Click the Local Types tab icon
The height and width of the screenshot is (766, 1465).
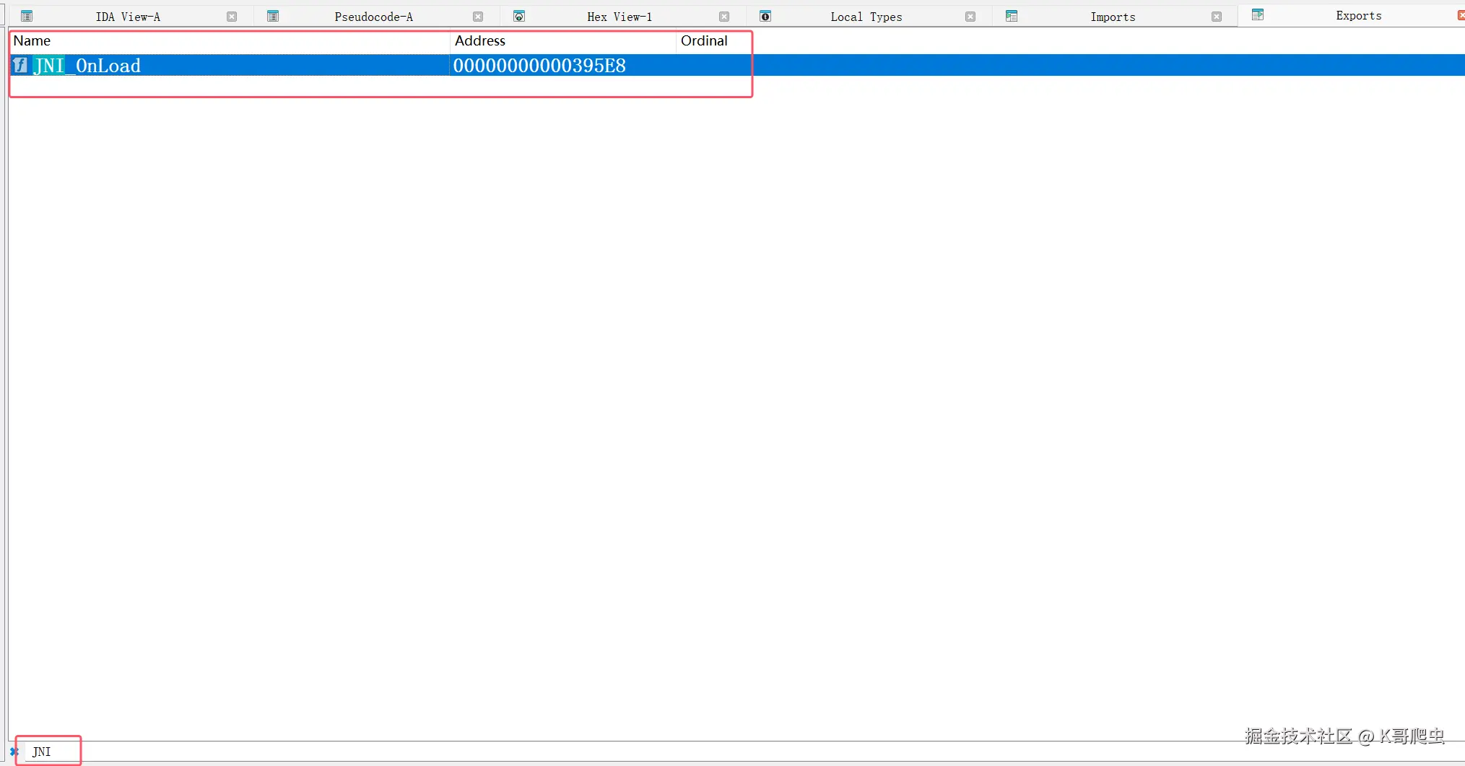tap(765, 16)
